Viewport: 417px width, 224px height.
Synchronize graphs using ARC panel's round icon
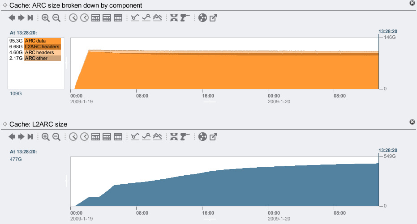[x=202, y=18]
